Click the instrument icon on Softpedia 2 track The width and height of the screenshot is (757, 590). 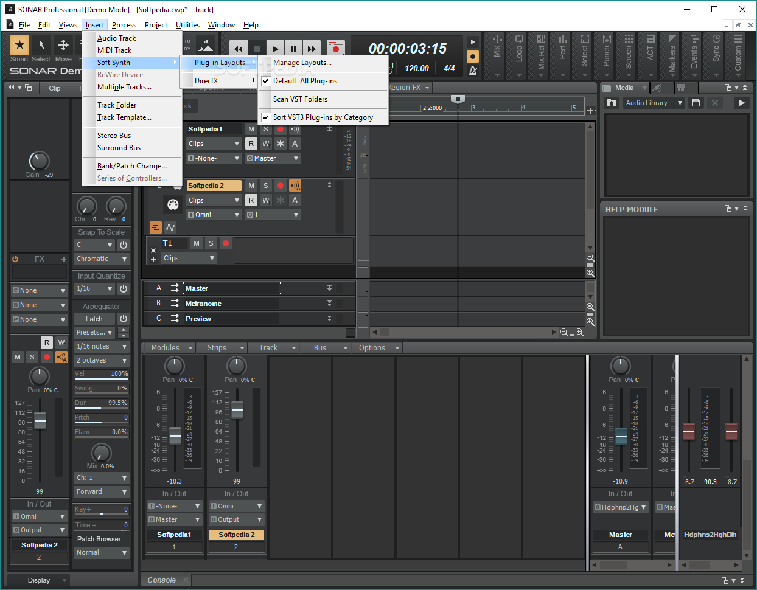click(x=173, y=204)
